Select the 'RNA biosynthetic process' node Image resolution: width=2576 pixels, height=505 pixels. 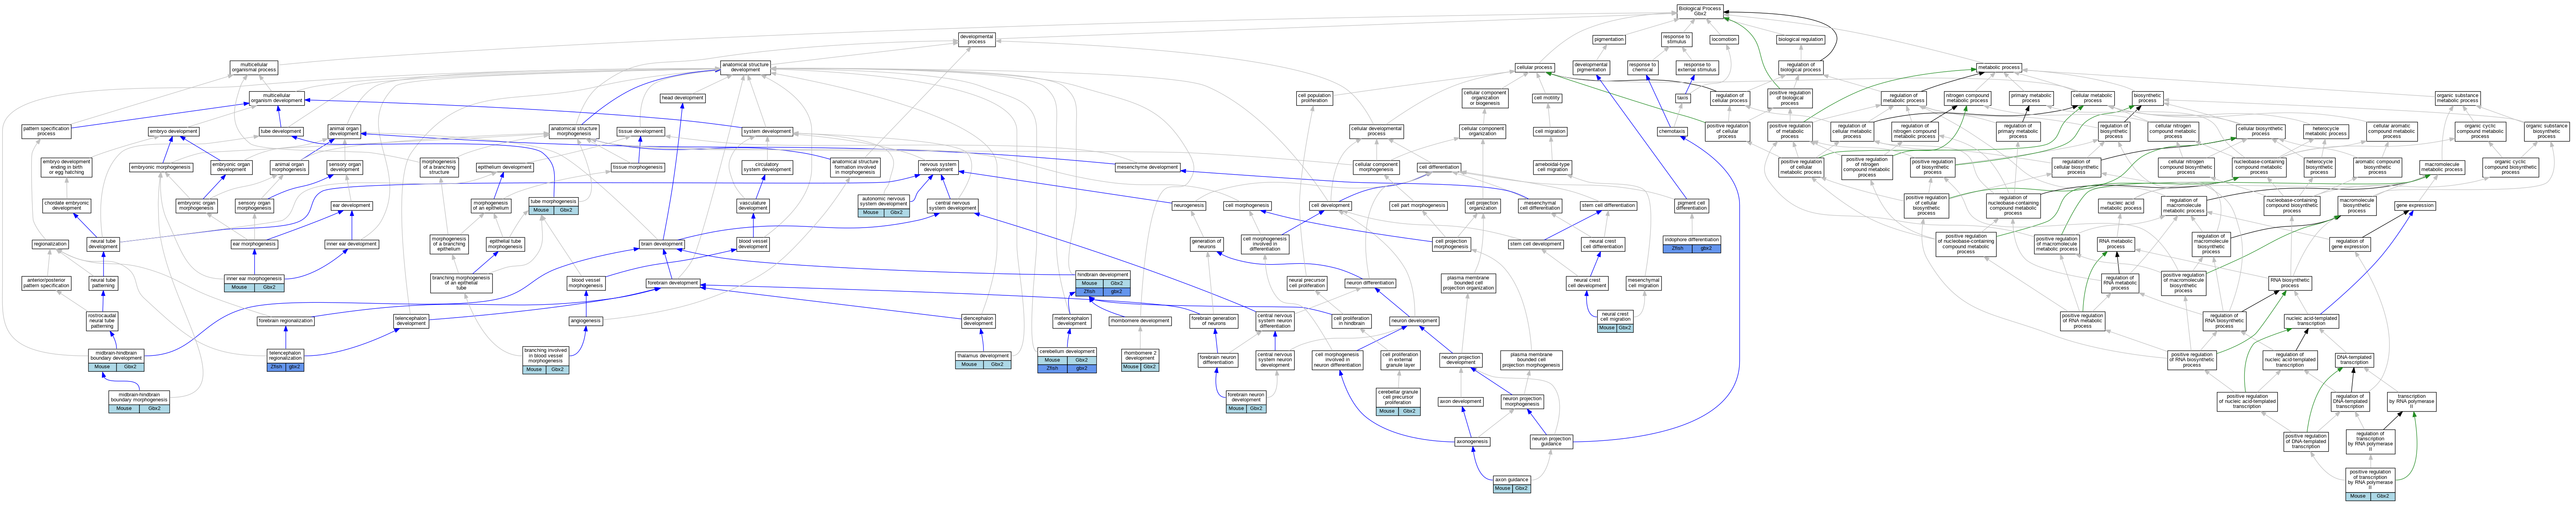2290,283
